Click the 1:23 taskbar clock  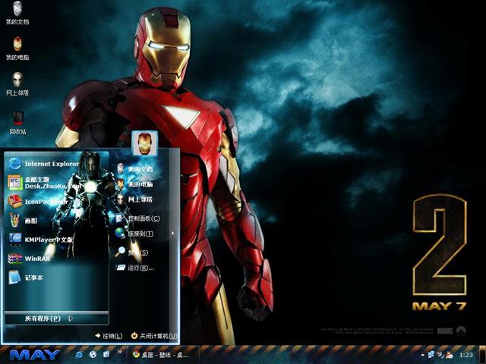pyautogui.click(x=466, y=355)
